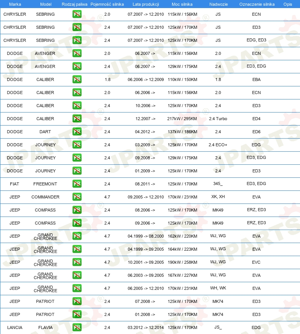Click production date 12.2007 ->

[145, 119]
